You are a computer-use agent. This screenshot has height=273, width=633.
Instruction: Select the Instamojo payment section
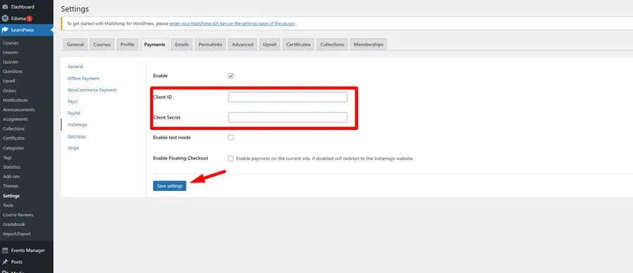[77, 125]
